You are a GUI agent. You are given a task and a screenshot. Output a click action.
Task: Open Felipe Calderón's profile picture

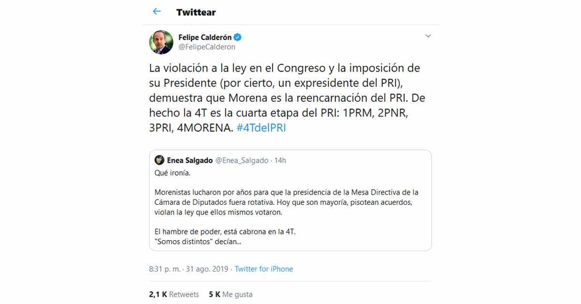tap(160, 42)
